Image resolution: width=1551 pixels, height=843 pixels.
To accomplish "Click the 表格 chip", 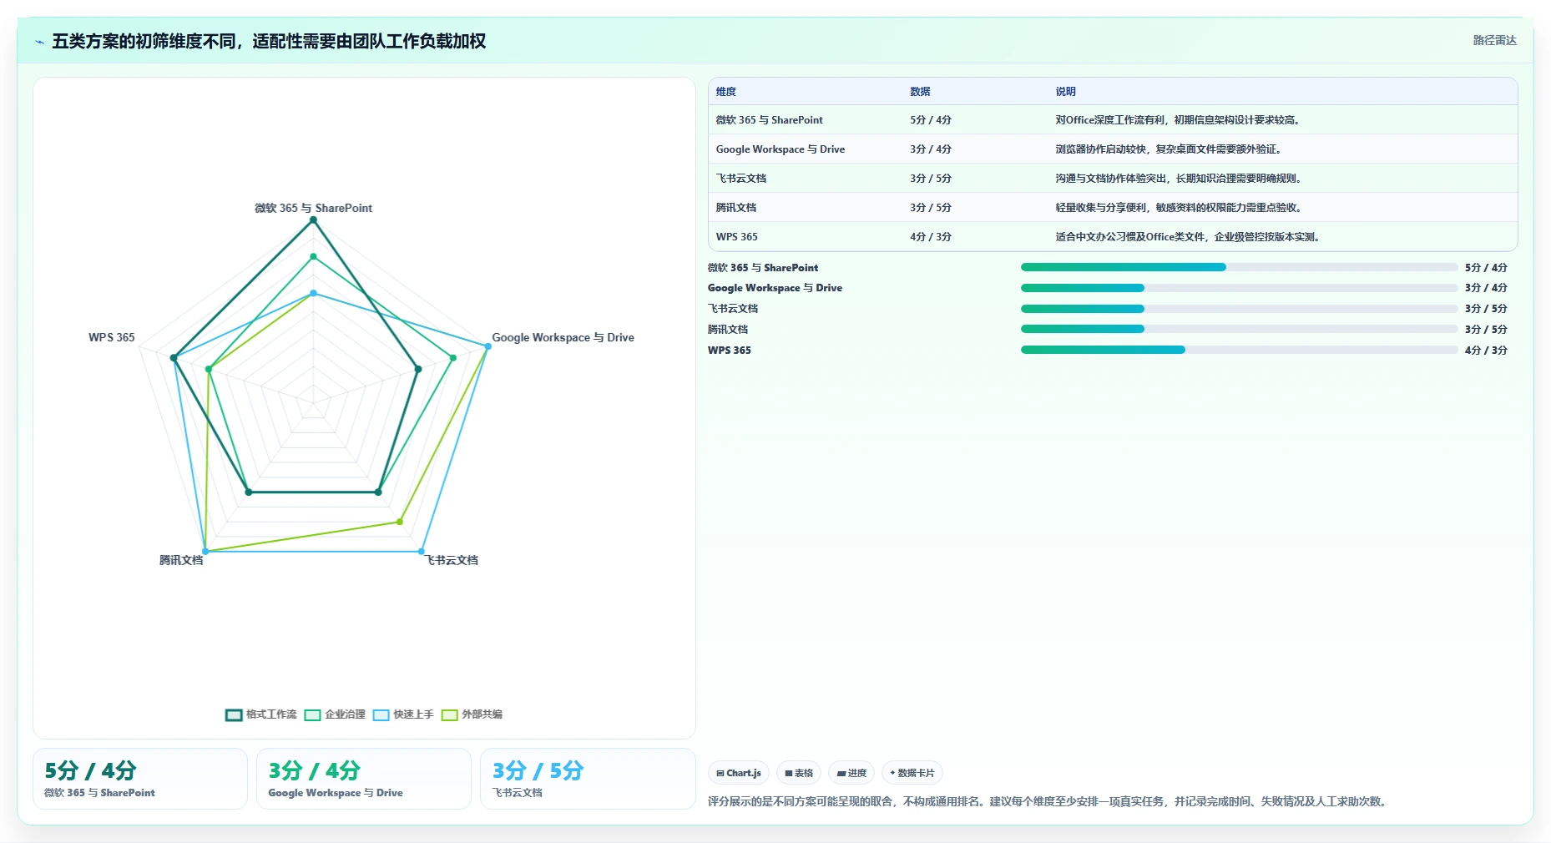I will point(799,773).
